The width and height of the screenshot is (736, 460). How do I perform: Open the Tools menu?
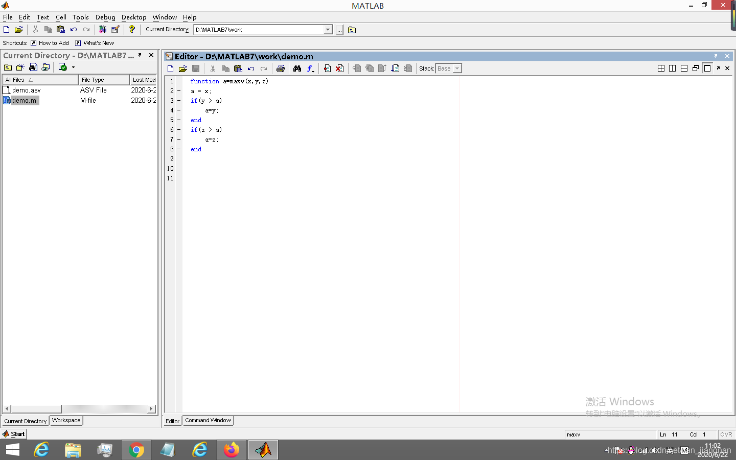click(80, 17)
